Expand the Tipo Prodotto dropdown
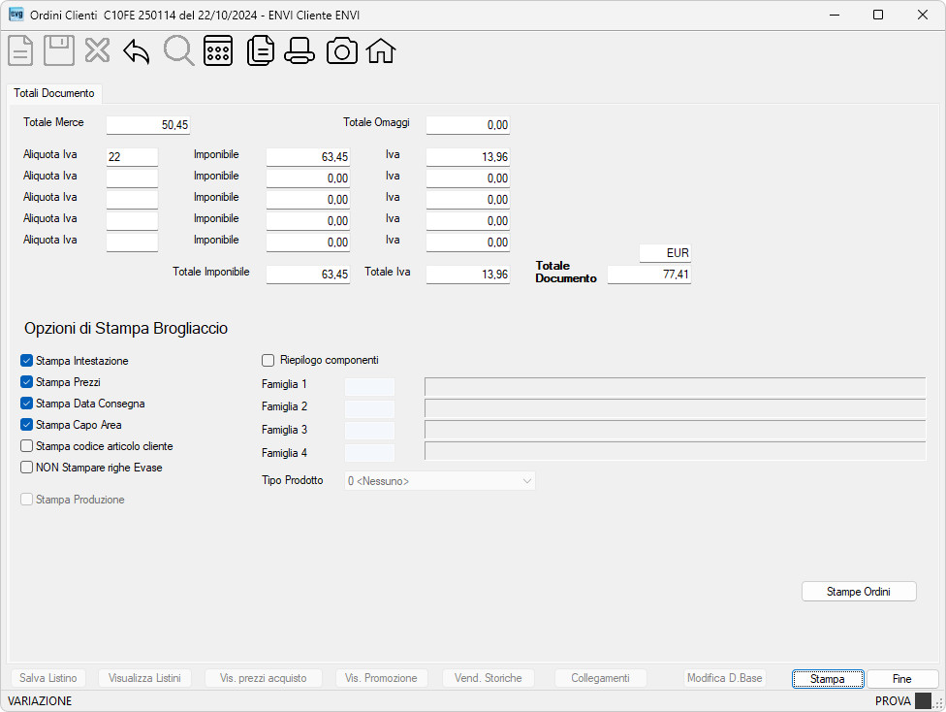Screen dimensions: 946x712 pyautogui.click(x=440, y=481)
